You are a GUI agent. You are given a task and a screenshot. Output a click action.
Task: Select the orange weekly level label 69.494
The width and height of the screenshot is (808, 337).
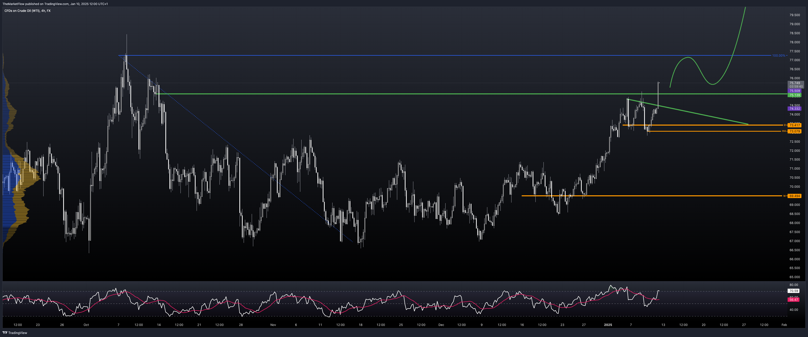794,196
